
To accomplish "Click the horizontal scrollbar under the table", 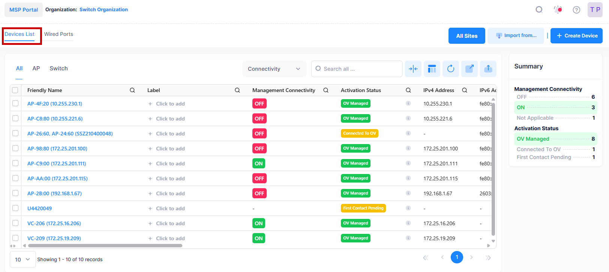I will click(x=105, y=246).
